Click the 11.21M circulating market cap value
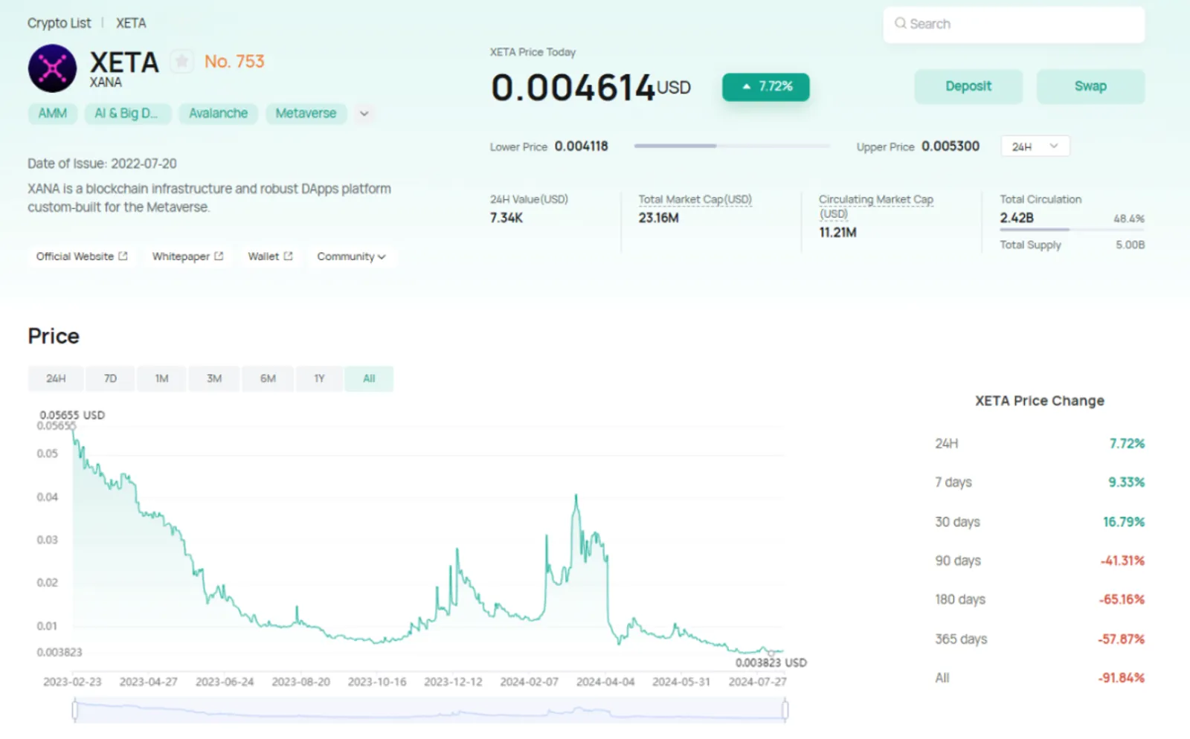This screenshot has height=739, width=1190. (837, 233)
